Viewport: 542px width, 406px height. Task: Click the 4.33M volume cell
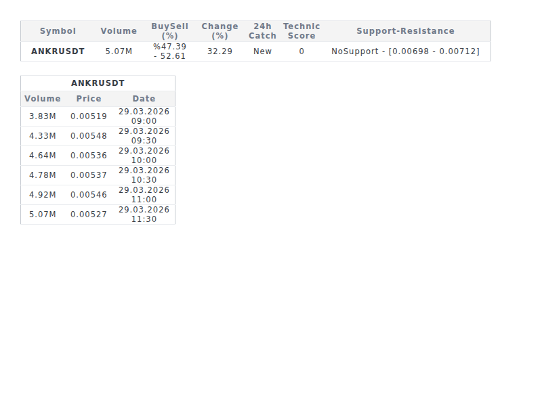[43, 136]
